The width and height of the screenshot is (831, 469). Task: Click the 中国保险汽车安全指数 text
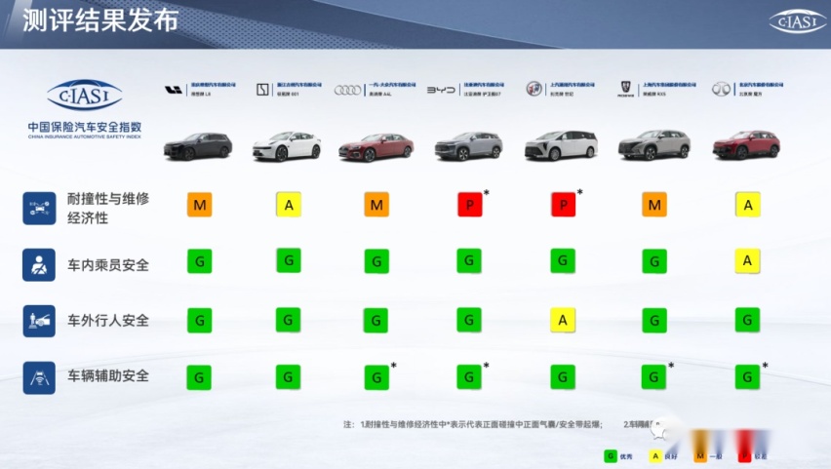(x=85, y=127)
